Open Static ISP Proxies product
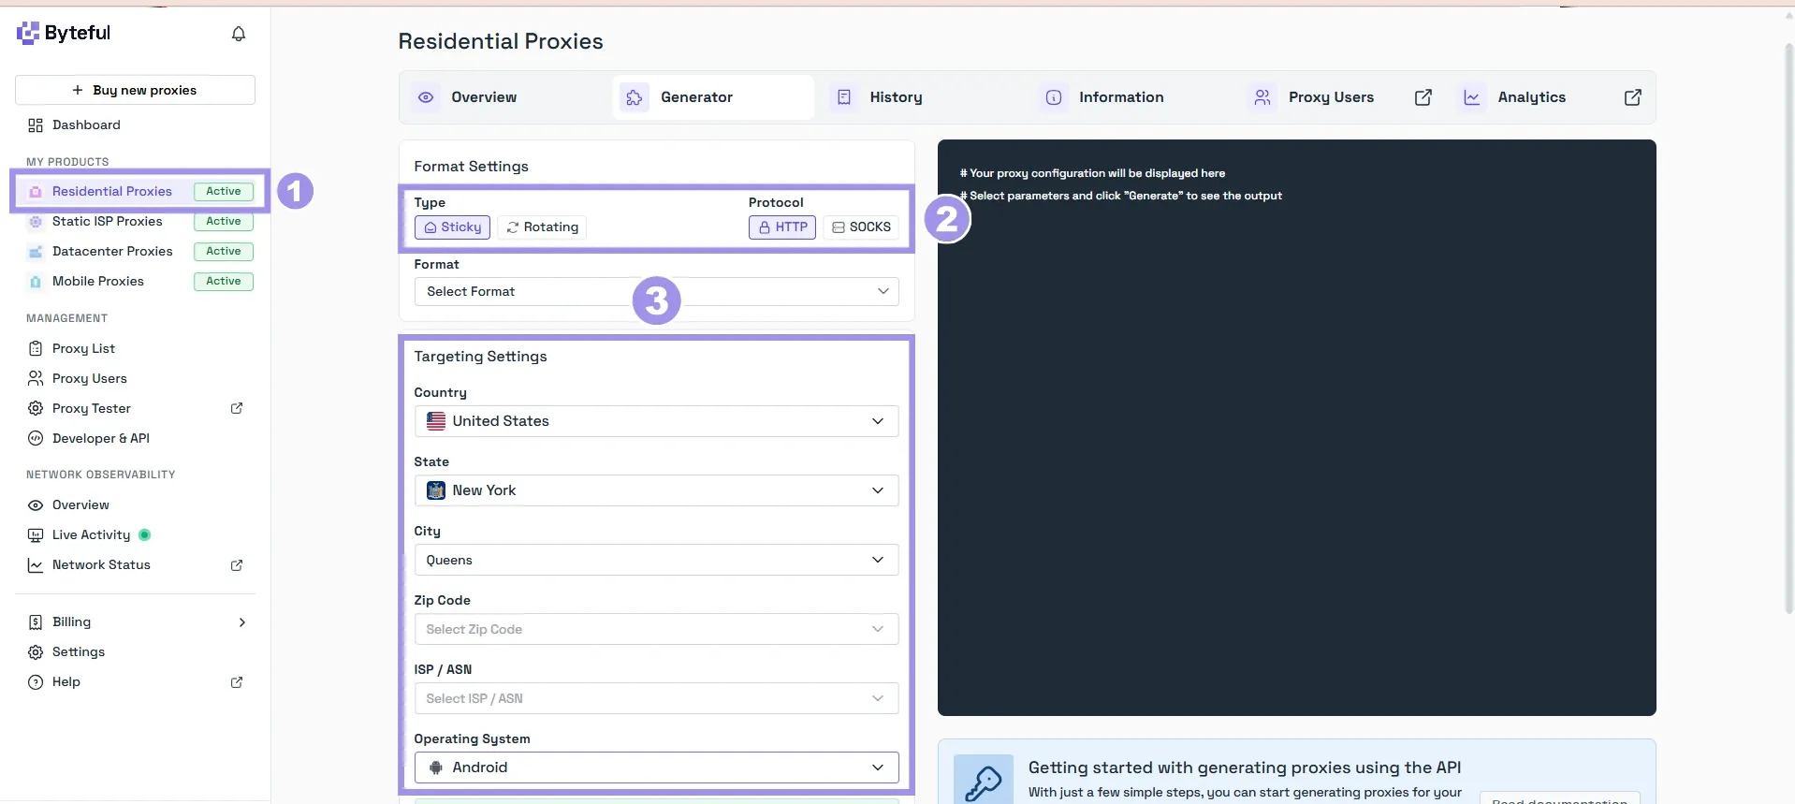This screenshot has width=1795, height=804. 107,221
